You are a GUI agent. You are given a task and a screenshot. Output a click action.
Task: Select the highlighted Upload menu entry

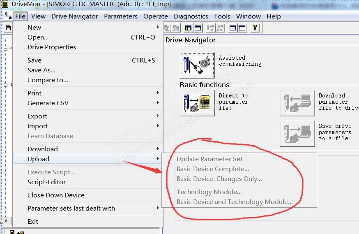pos(88,159)
